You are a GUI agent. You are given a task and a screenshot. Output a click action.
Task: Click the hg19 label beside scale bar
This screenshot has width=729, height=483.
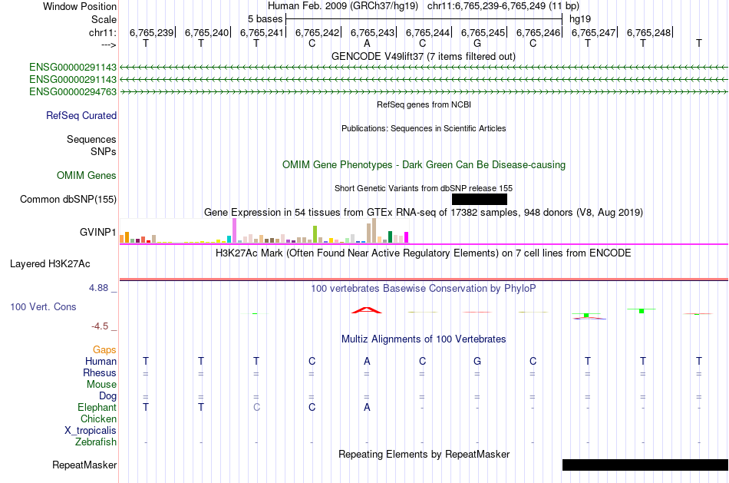coord(580,19)
